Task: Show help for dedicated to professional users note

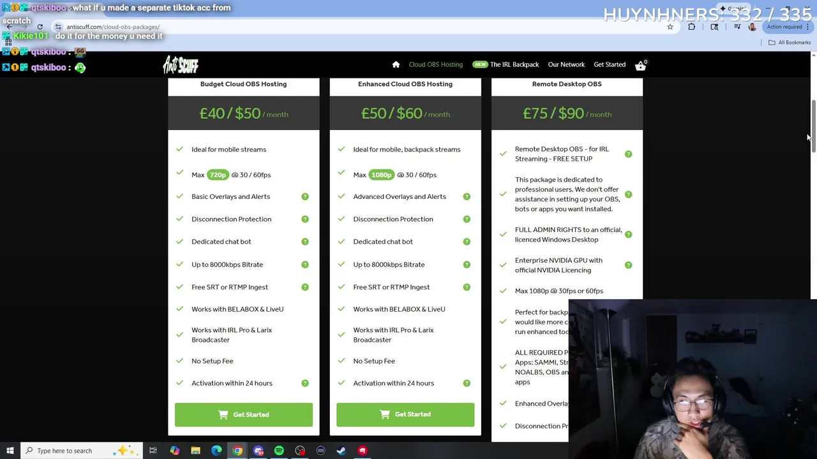Action: click(628, 194)
